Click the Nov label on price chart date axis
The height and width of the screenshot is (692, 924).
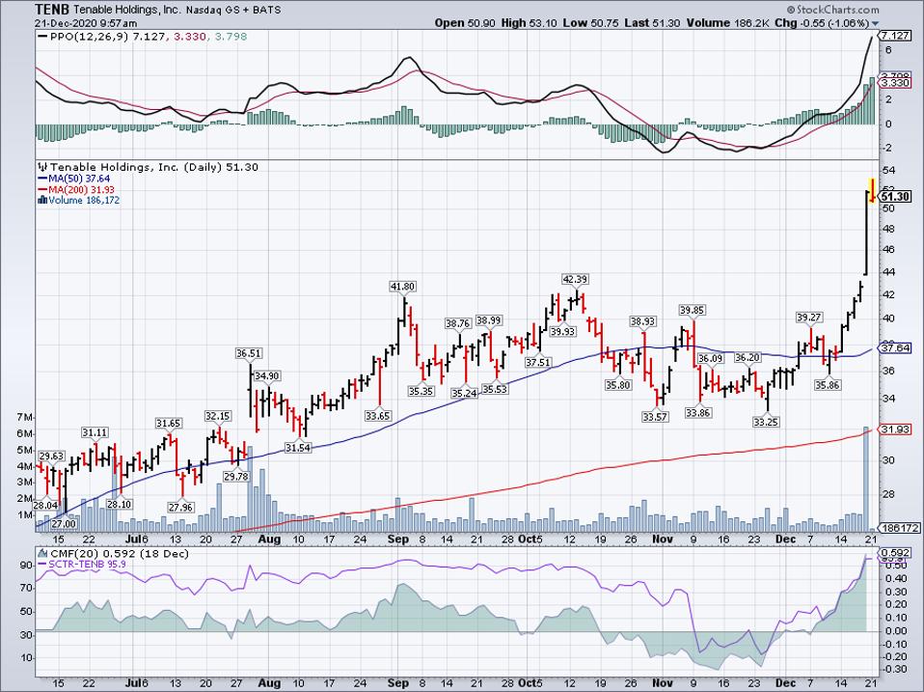point(663,539)
